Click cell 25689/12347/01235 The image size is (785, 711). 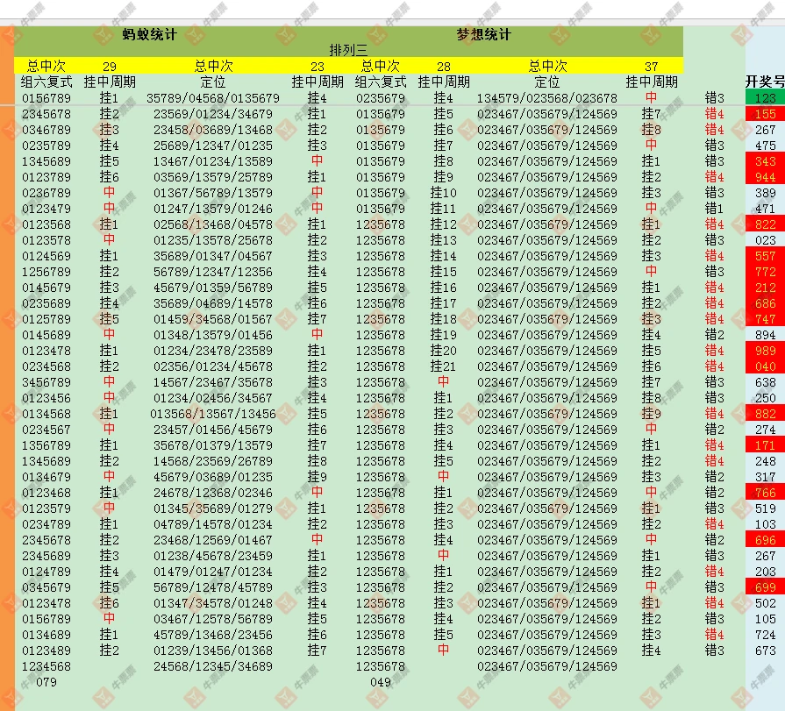[213, 146]
